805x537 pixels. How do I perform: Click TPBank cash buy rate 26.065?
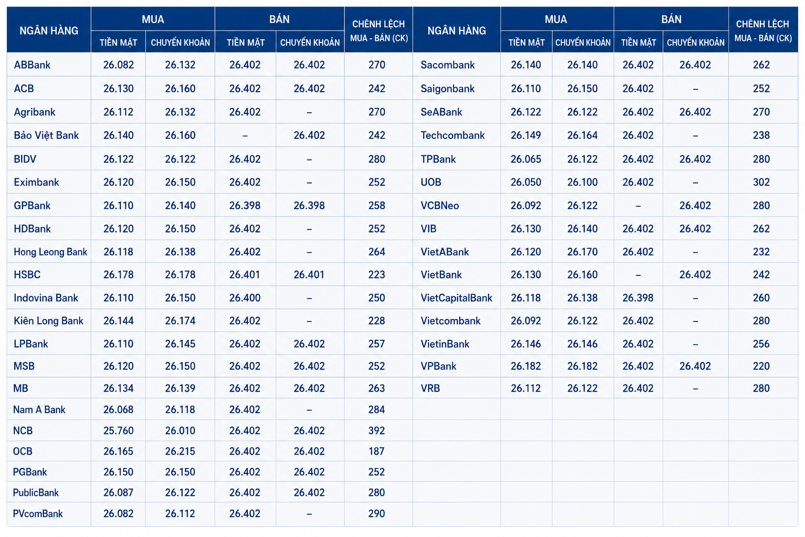click(526, 159)
